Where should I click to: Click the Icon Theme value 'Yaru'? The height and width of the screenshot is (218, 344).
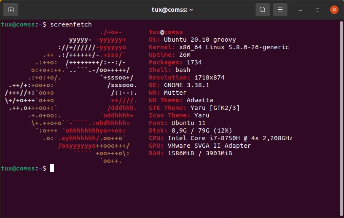[202, 115]
